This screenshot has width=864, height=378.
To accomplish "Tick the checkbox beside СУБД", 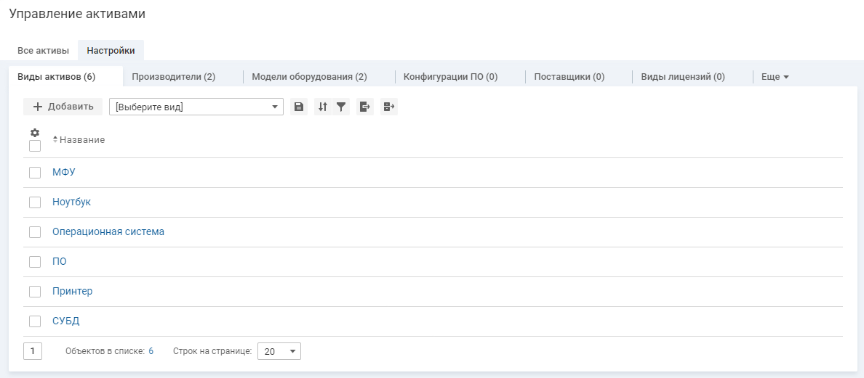I will coord(35,321).
